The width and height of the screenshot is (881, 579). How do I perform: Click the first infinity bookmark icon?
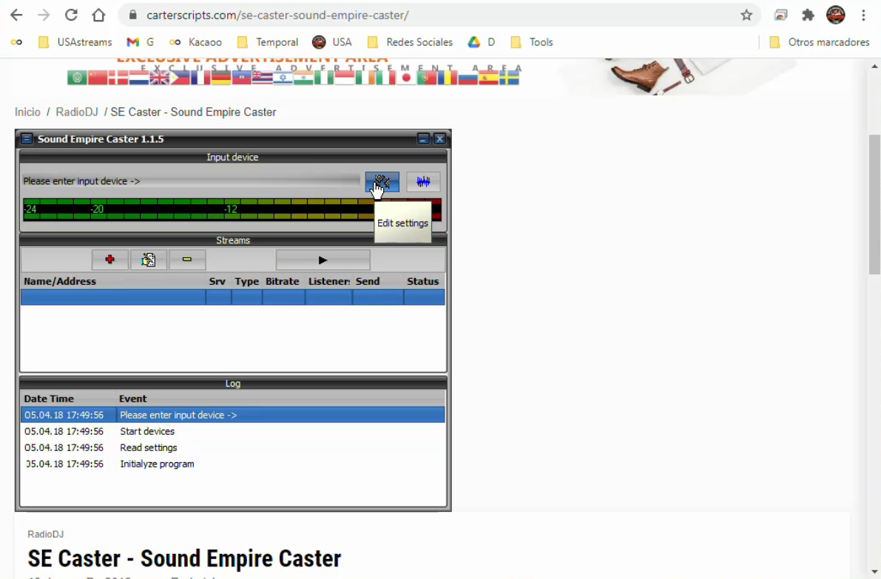coord(16,42)
